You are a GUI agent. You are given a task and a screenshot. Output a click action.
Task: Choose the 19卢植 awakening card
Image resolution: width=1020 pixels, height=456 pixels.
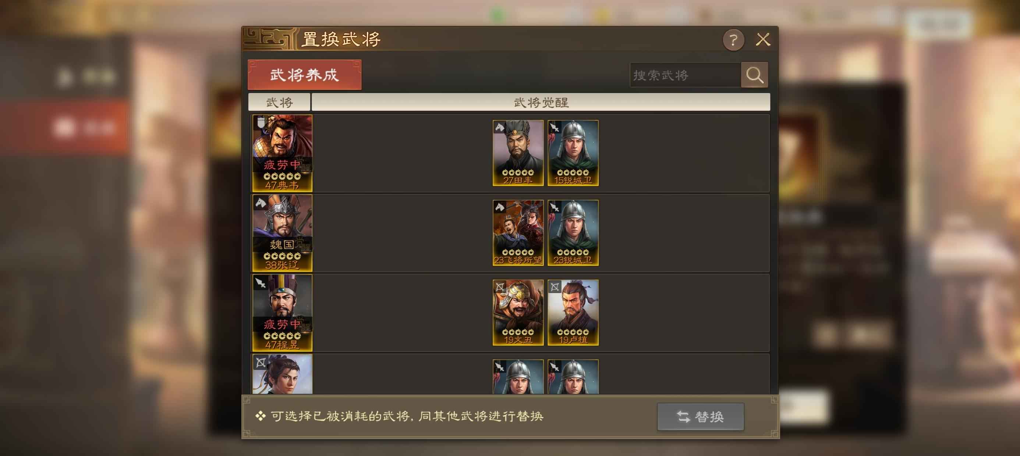pyautogui.click(x=573, y=313)
